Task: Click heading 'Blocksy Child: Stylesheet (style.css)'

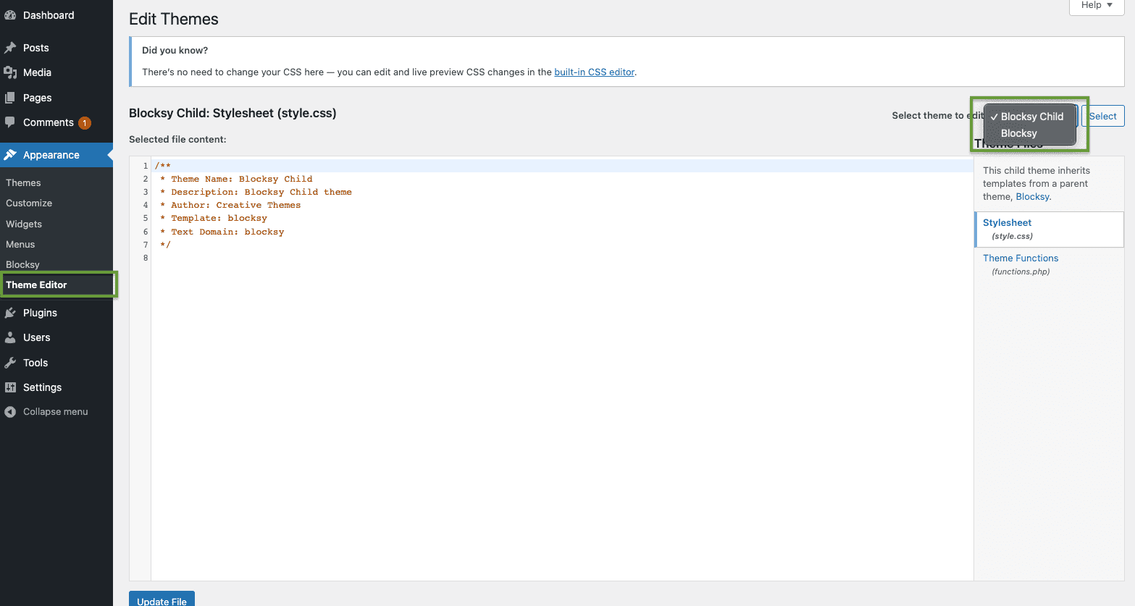Action: (x=233, y=113)
